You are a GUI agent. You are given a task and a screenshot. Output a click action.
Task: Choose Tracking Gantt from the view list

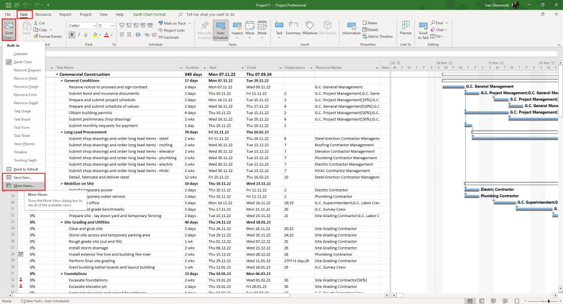(25, 160)
